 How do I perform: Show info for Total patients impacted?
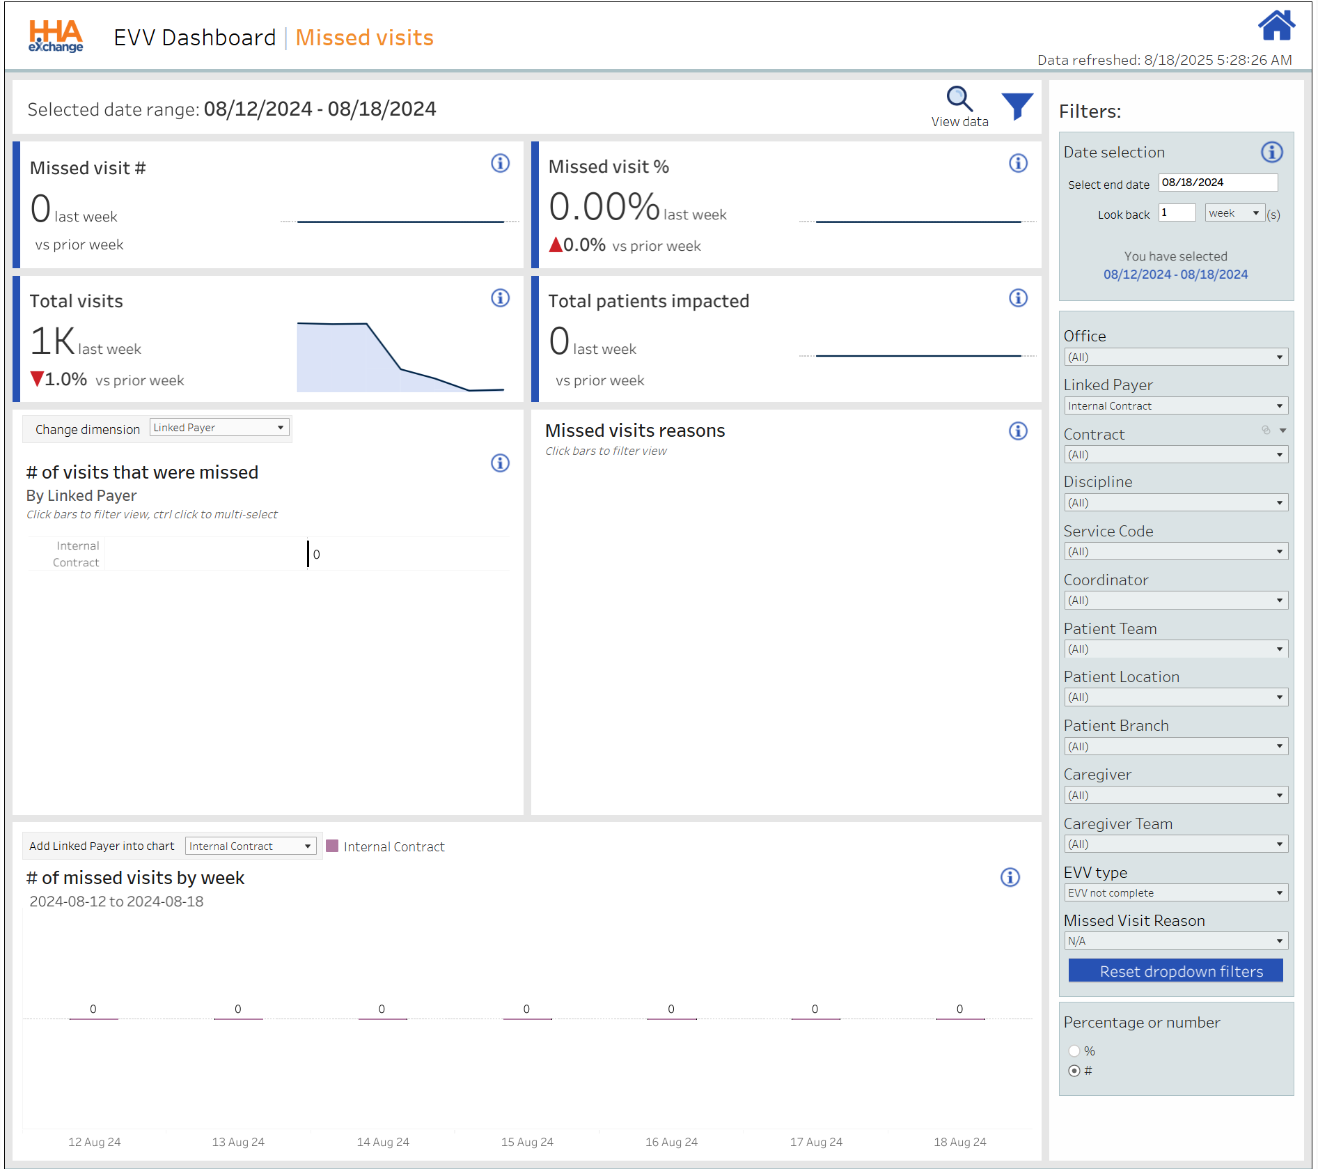pos(1018,298)
